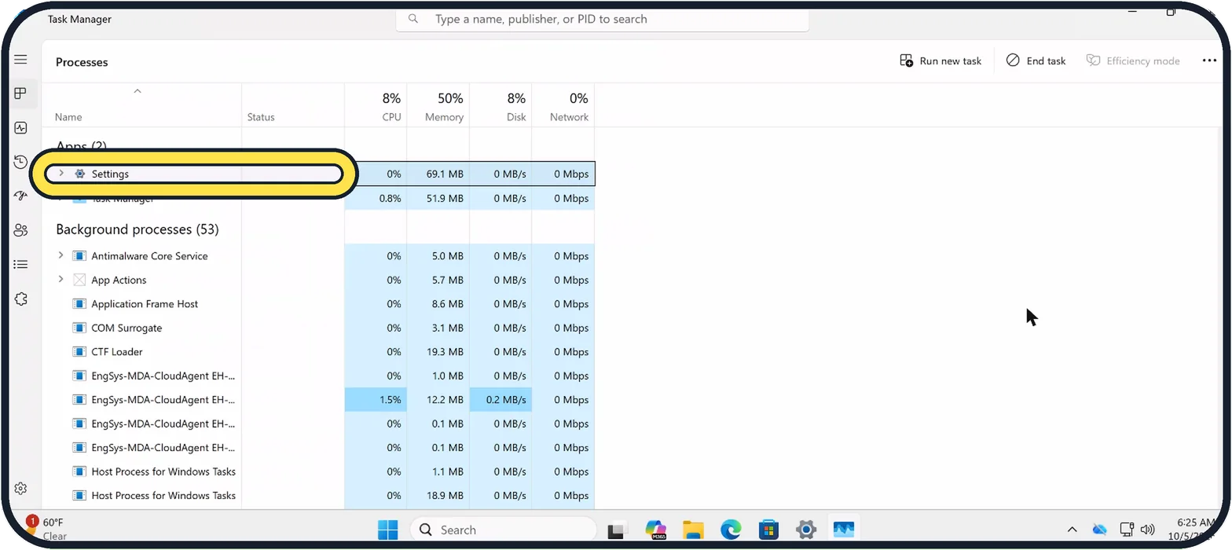Click Run new task
Image resolution: width=1232 pixels, height=550 pixels.
[940, 60]
